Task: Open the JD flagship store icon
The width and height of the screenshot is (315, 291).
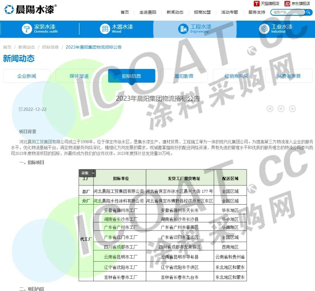Action: click(x=287, y=3)
